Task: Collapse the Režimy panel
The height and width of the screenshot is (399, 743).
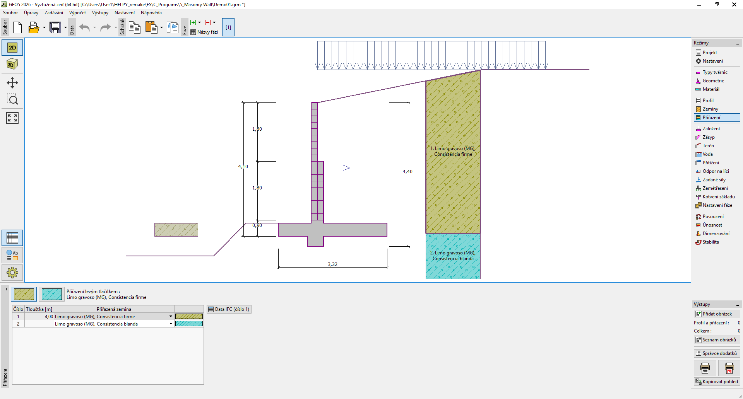Action: point(737,43)
